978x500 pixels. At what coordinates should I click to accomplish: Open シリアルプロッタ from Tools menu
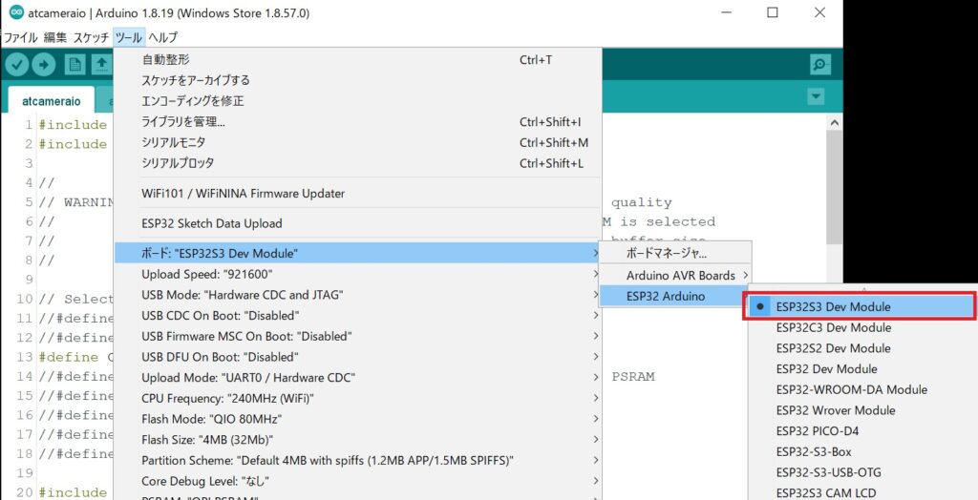(x=357, y=163)
